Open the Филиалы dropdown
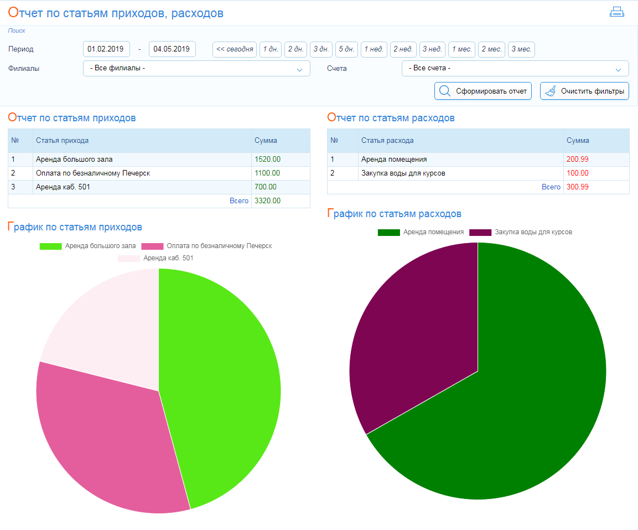Image resolution: width=638 pixels, height=530 pixels. pyautogui.click(x=196, y=69)
